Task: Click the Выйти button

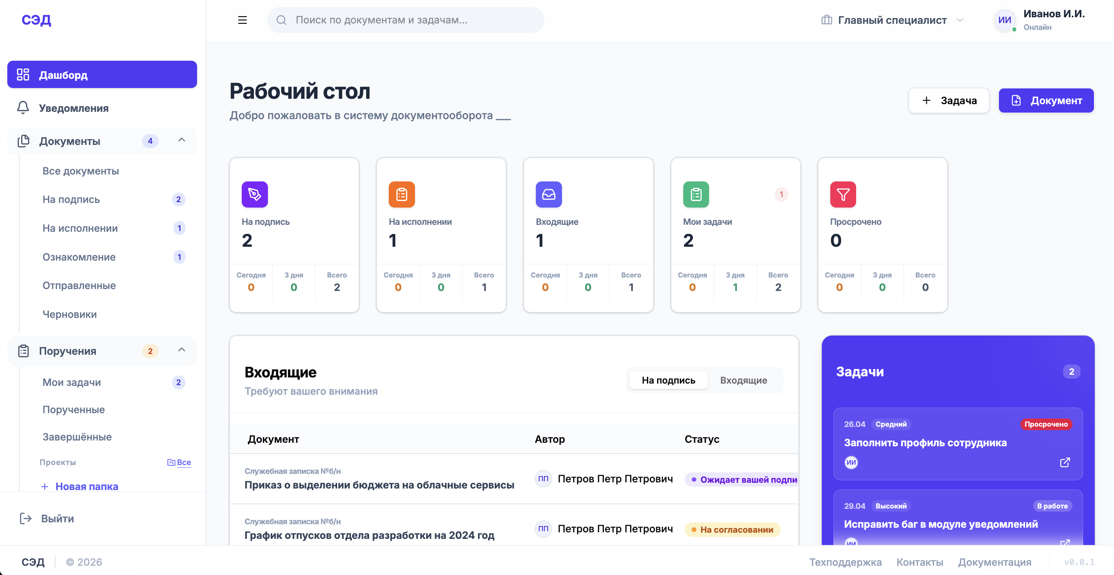Action: 47,518
